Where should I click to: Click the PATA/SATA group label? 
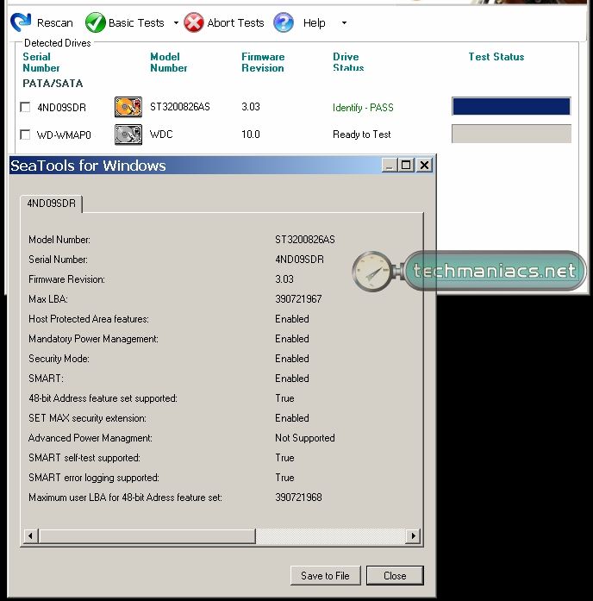pos(53,83)
